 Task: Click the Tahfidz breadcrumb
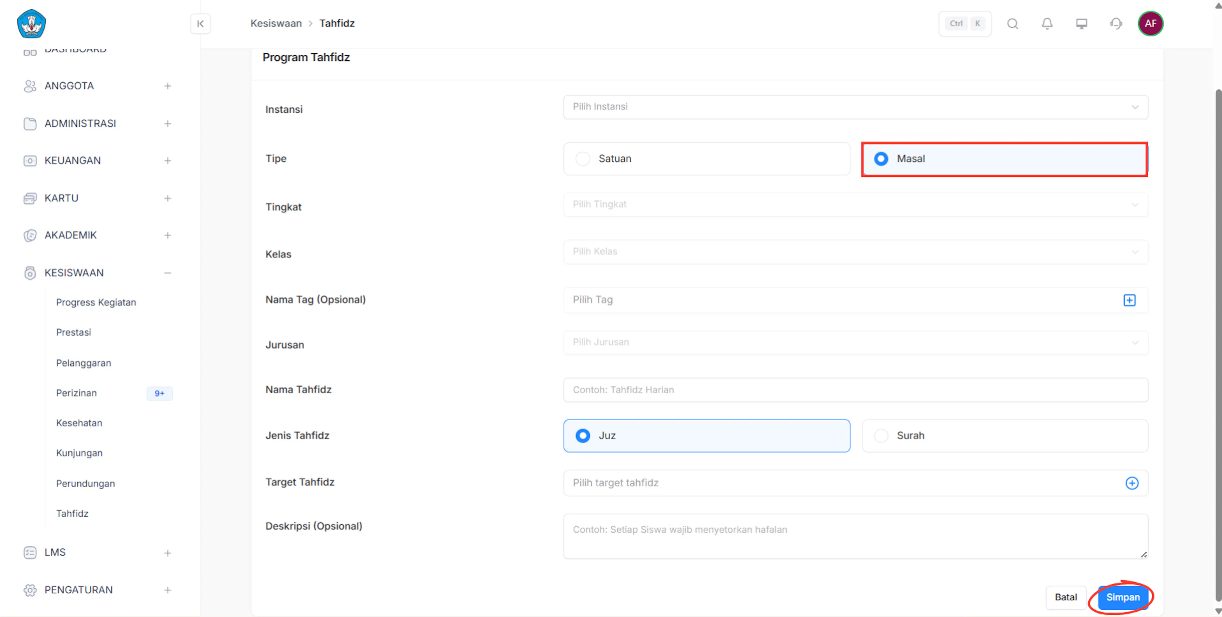[337, 23]
